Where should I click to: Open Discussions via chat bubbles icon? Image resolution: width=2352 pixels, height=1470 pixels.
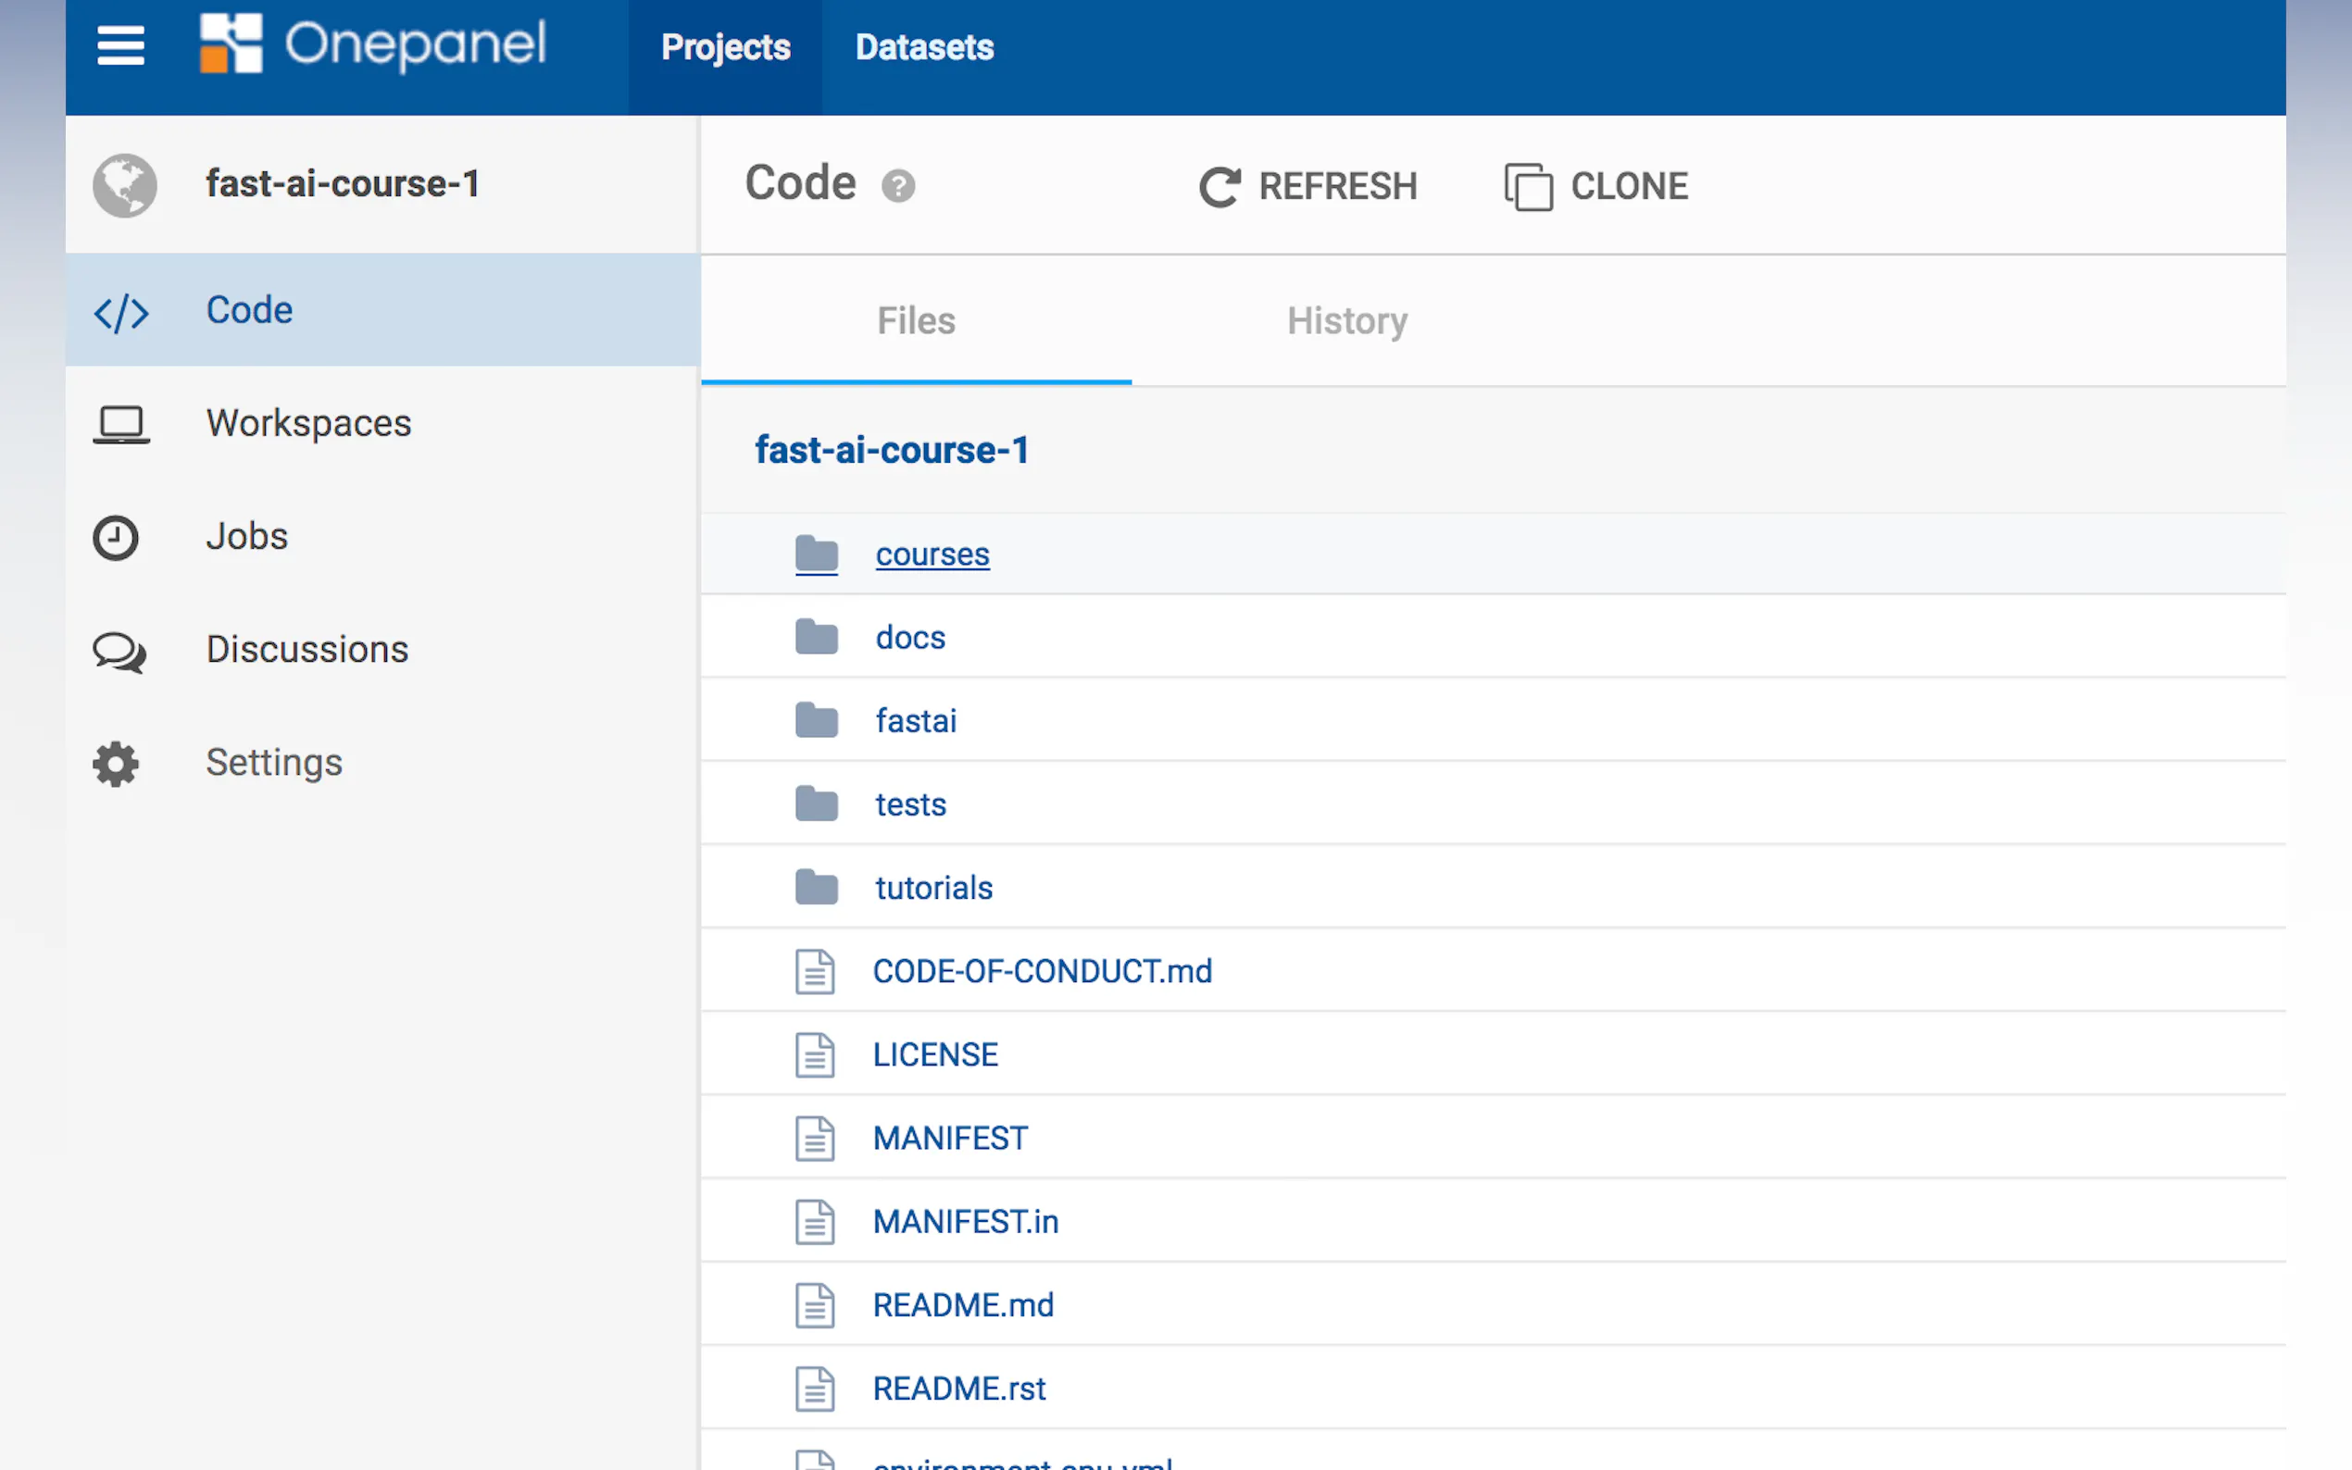(x=119, y=651)
